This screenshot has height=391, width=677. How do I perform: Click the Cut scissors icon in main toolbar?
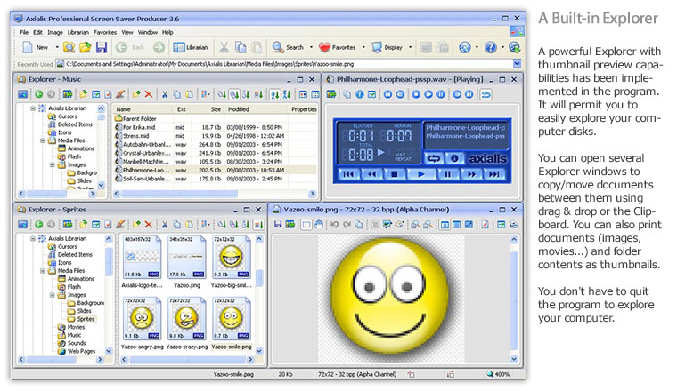pyautogui.click(x=224, y=47)
